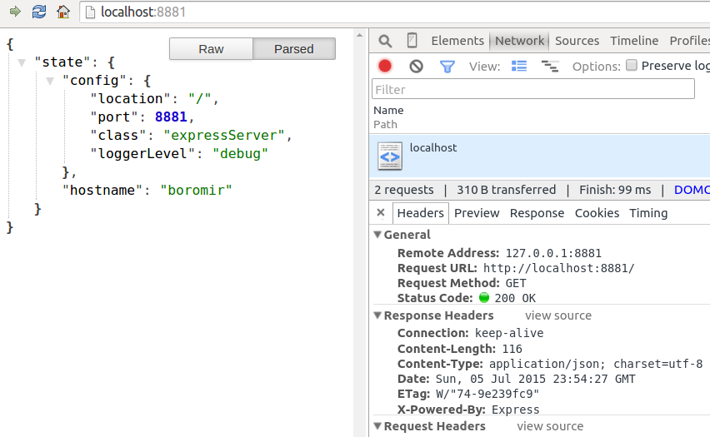
Task: Click the "2 requests" status text
Action: point(404,190)
